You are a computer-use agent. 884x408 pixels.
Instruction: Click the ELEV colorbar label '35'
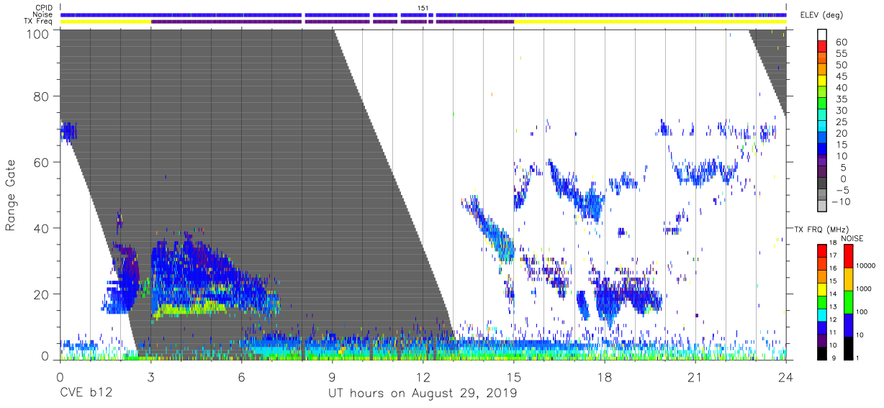(841, 99)
